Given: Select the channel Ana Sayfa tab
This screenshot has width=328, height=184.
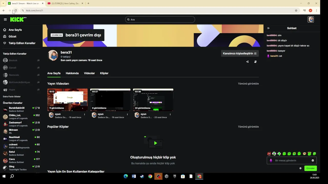Looking at the screenshot, I should [x=54, y=73].
